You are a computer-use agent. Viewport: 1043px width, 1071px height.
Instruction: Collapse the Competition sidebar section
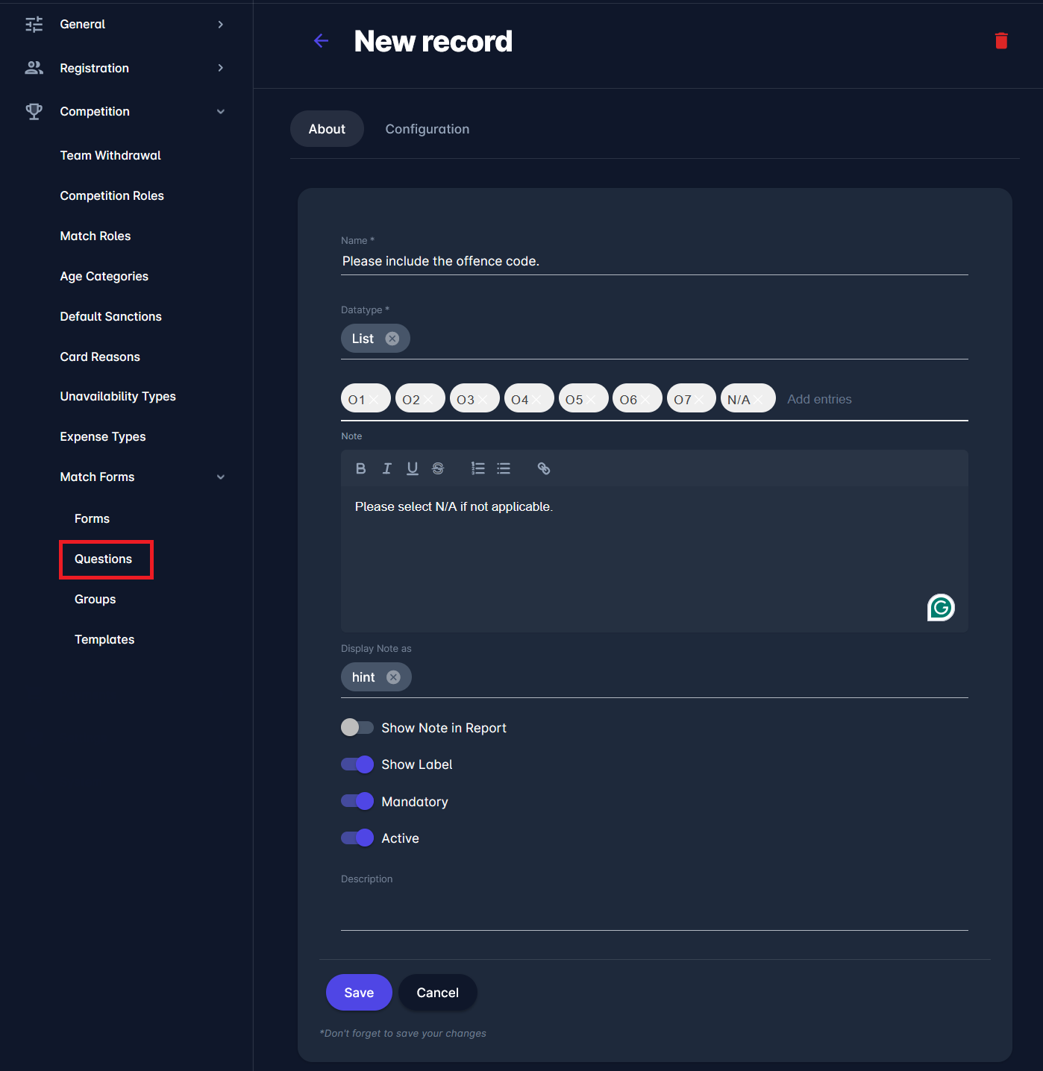coord(220,112)
